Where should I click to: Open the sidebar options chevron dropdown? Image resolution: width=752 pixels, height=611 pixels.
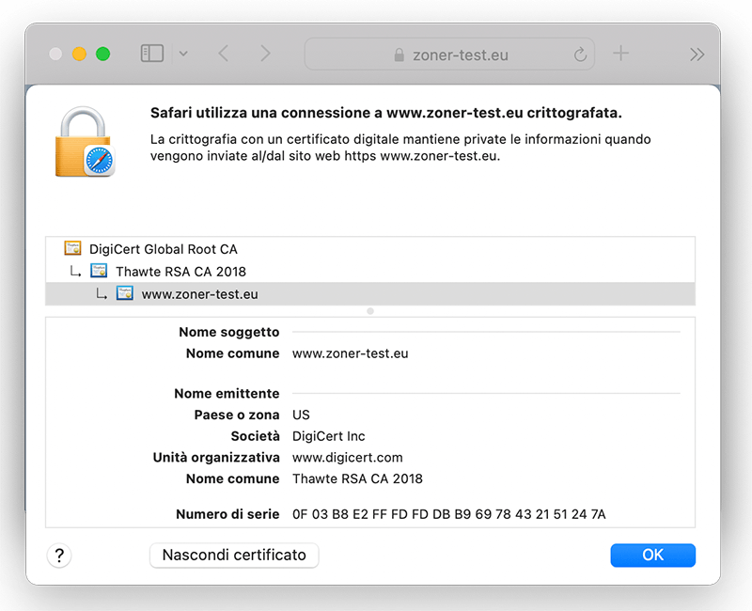click(x=183, y=54)
